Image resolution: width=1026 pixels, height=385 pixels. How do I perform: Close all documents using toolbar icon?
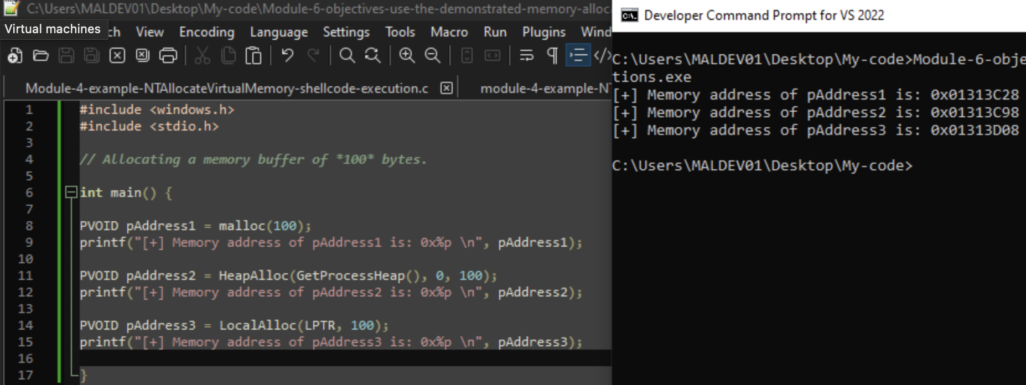(x=143, y=55)
